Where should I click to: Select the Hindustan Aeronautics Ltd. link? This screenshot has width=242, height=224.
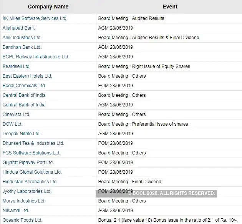(x=30, y=182)
